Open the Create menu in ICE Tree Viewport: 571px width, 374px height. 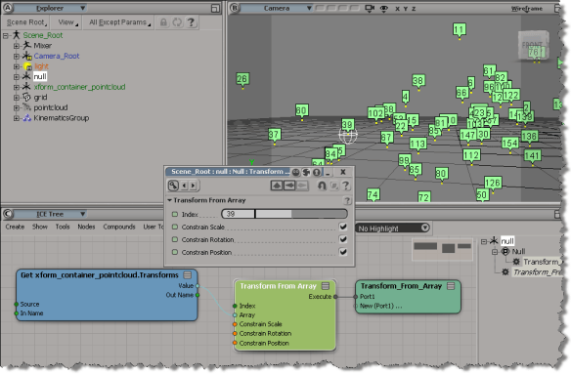click(x=15, y=227)
